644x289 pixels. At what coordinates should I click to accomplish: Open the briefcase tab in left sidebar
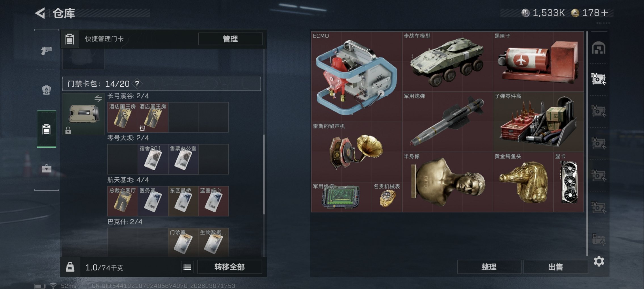46,169
